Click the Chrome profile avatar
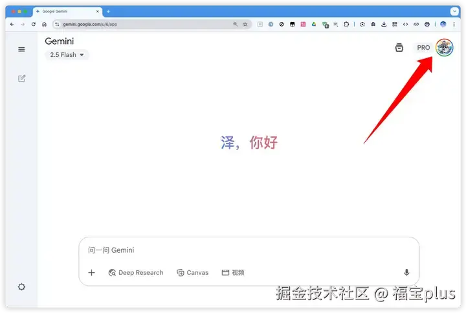466x313 pixels. pos(443,25)
